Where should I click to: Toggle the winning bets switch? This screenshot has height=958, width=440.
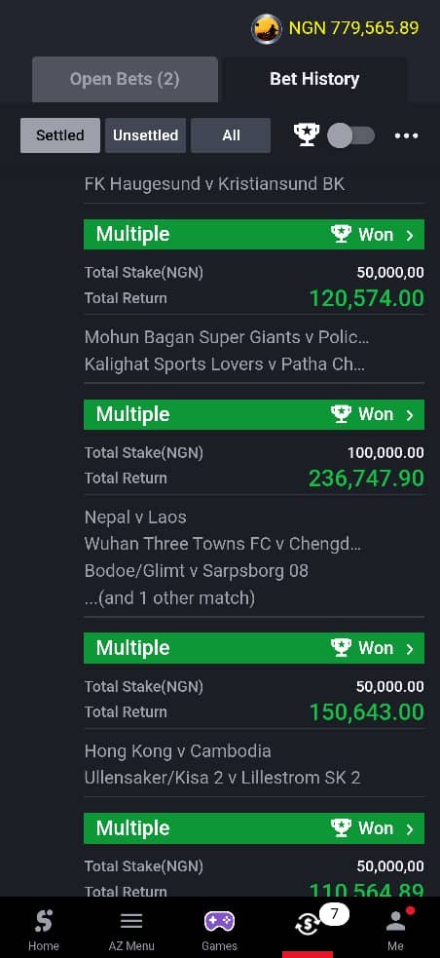pyautogui.click(x=350, y=135)
